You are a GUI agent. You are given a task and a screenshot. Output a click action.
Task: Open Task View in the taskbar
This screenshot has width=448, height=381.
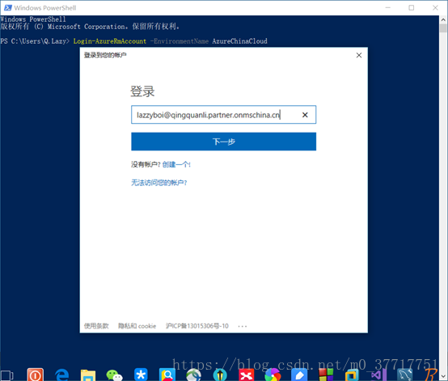(6, 375)
